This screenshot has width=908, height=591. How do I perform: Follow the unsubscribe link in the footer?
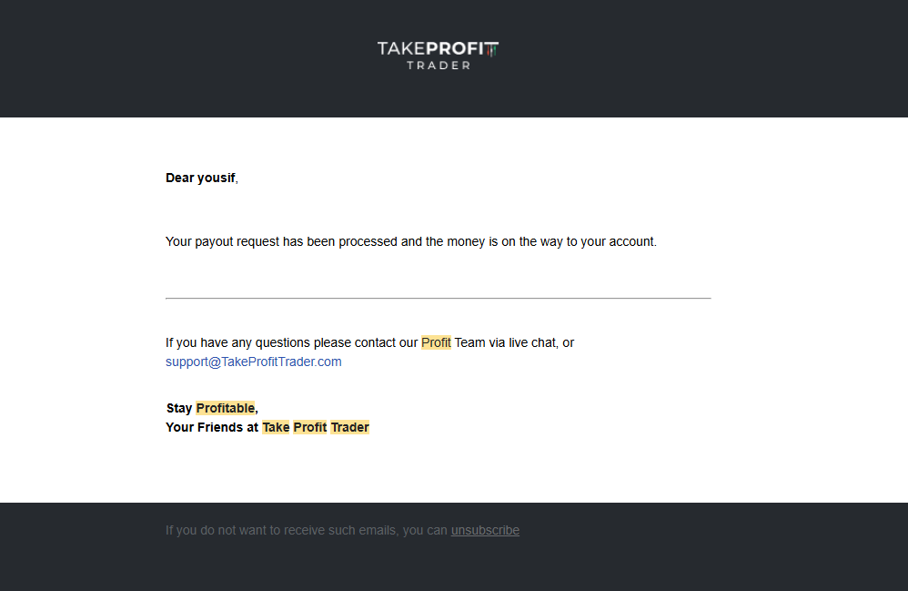485,530
